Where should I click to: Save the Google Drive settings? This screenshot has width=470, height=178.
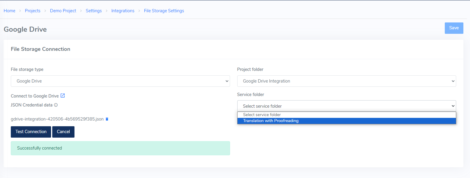pyautogui.click(x=454, y=28)
